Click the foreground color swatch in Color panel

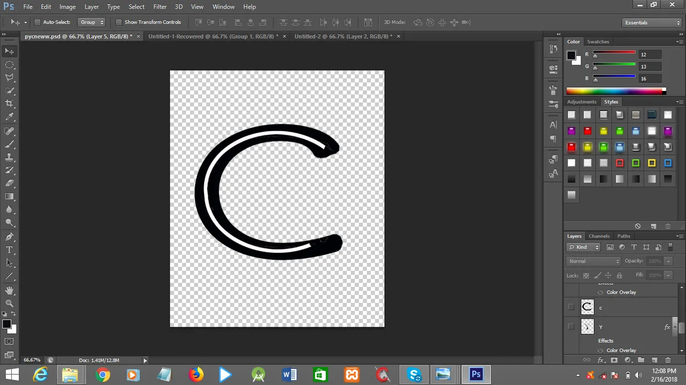(x=571, y=56)
